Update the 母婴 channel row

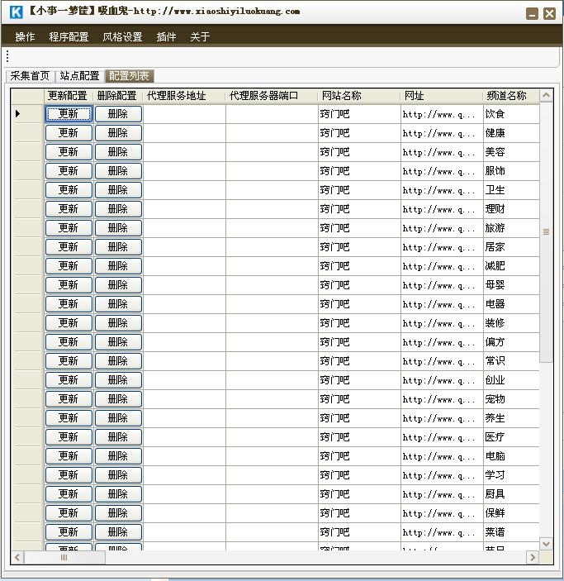click(x=69, y=285)
